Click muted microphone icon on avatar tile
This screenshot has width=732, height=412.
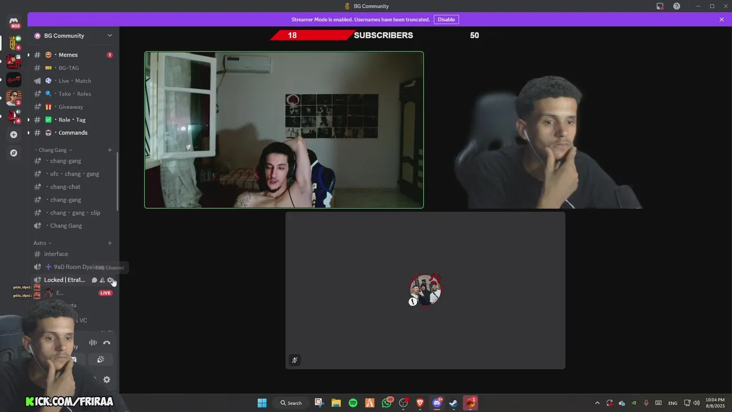pyautogui.click(x=295, y=360)
